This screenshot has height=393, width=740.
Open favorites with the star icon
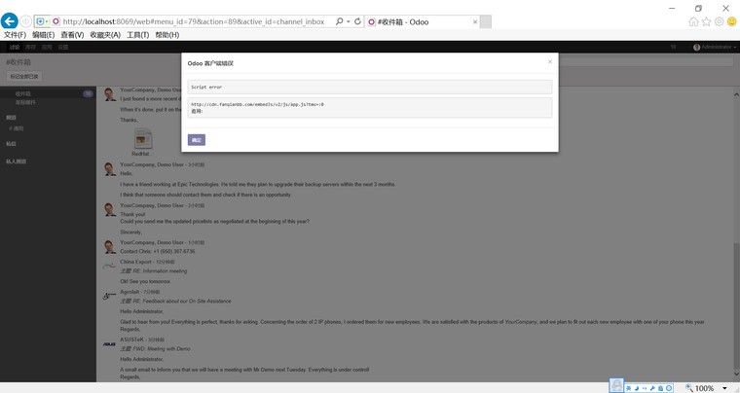click(x=707, y=21)
